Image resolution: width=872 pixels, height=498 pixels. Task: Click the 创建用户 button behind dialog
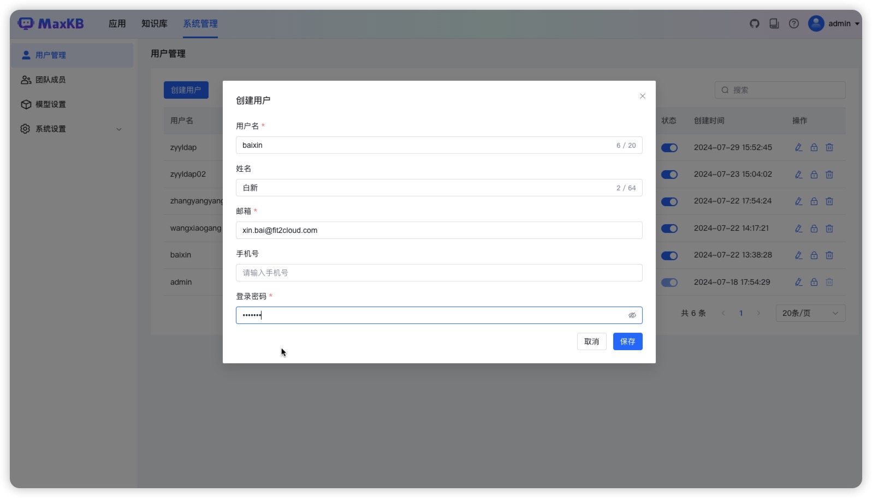186,90
